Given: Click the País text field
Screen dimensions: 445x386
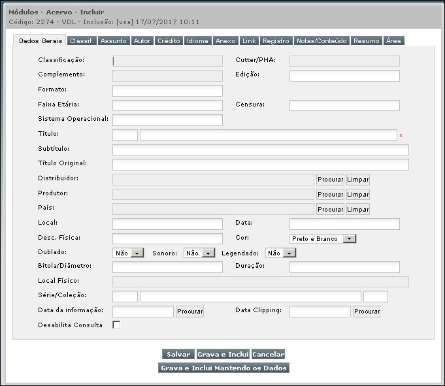Looking at the screenshot, I should click(x=213, y=209).
